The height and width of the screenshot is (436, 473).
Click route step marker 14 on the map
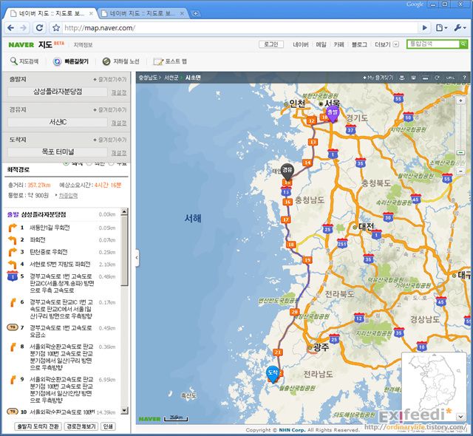307,163
